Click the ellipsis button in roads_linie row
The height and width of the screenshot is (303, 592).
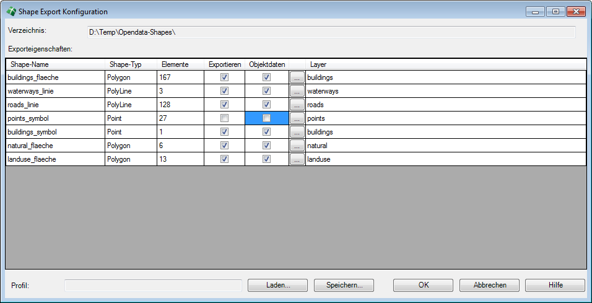coord(297,105)
